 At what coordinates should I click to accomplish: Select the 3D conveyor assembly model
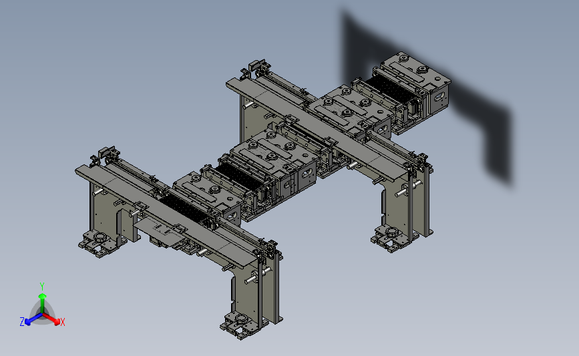(262, 196)
